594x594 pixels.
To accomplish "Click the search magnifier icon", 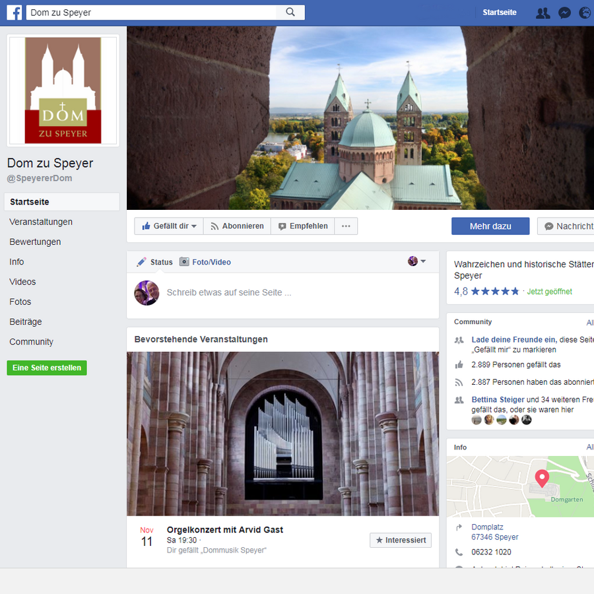I will click(x=290, y=13).
